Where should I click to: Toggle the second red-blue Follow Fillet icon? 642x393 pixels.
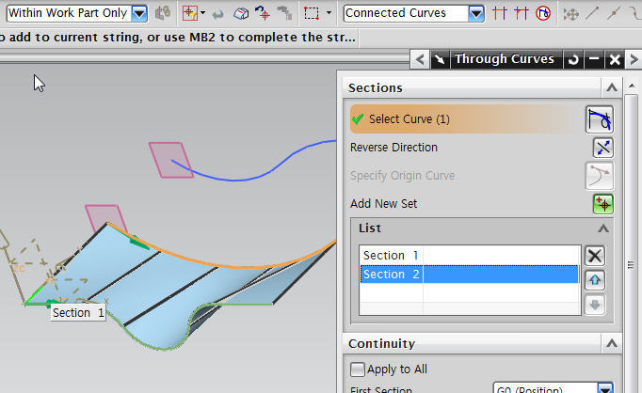522,13
